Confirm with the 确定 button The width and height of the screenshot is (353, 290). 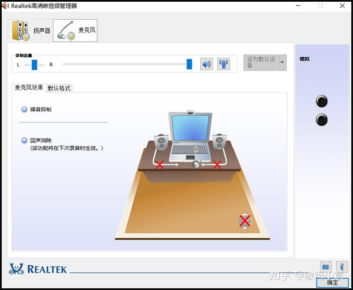click(x=332, y=283)
